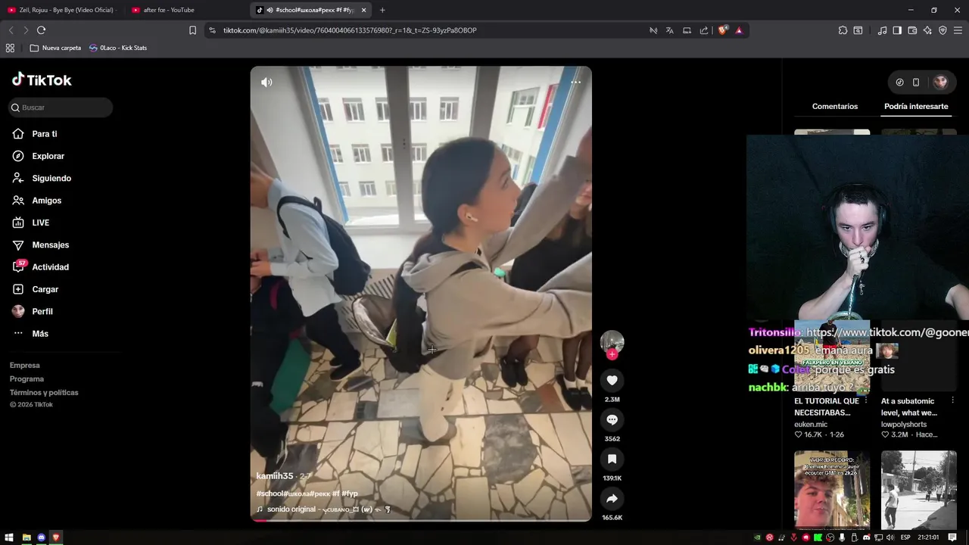
Task: Expand the Empresa footer section
Action: (25, 366)
